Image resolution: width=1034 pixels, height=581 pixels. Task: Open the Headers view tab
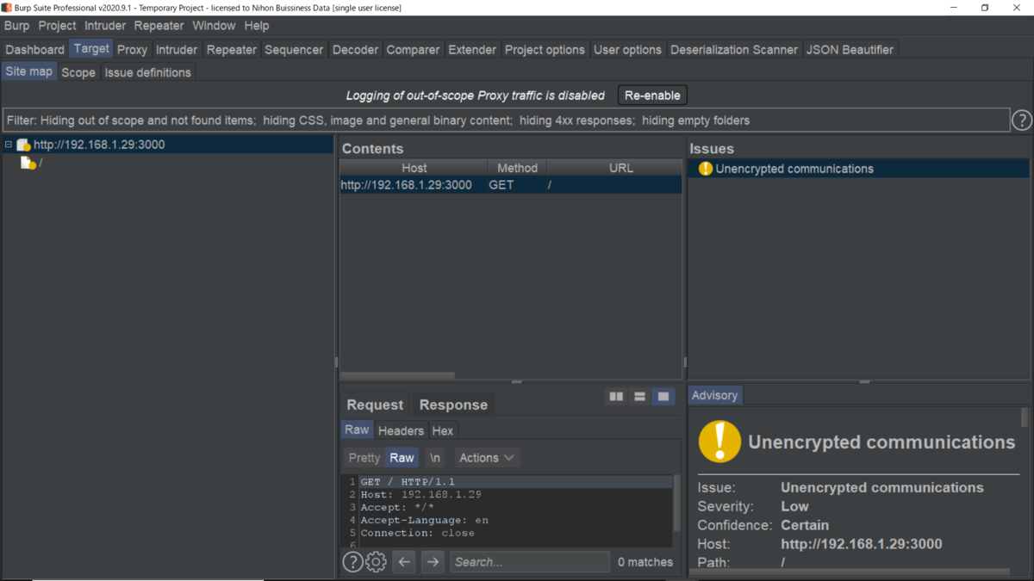tap(401, 430)
